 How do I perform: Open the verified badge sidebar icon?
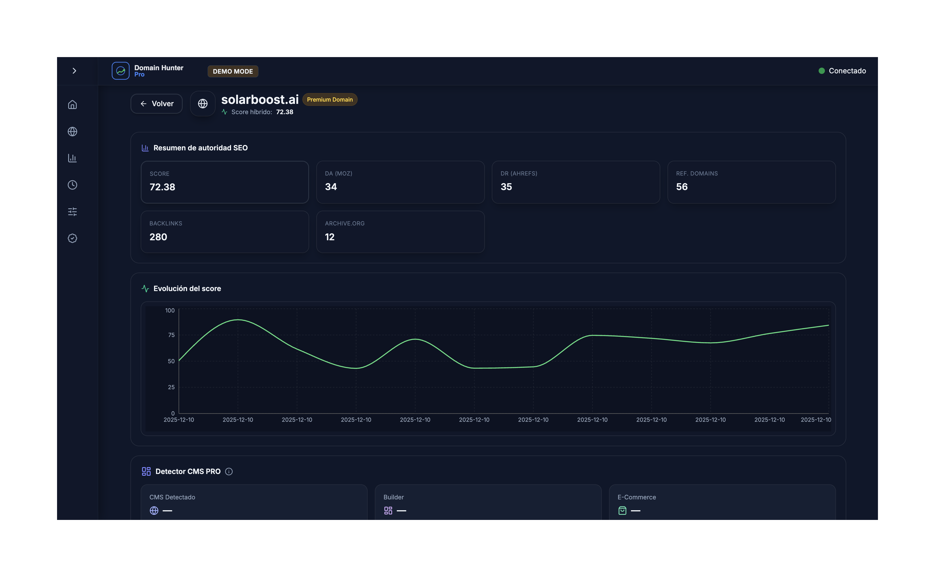coord(72,238)
